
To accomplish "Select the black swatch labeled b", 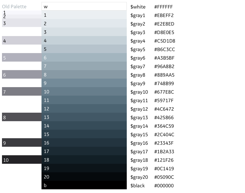I will pyautogui.click(x=84, y=185).
